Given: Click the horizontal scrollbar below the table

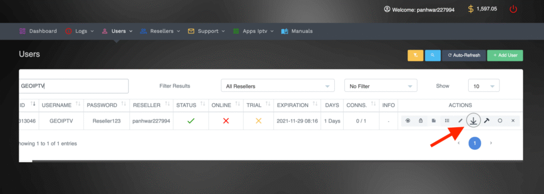Looking at the screenshot, I should point(277,161).
